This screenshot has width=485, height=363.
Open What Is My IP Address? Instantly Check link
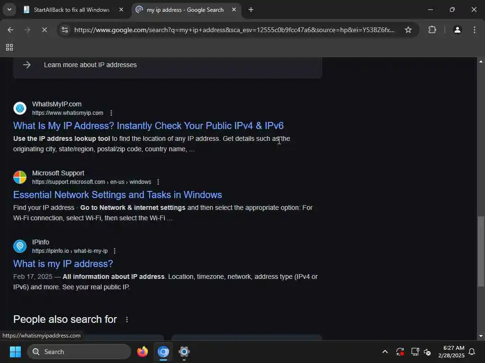click(x=148, y=126)
